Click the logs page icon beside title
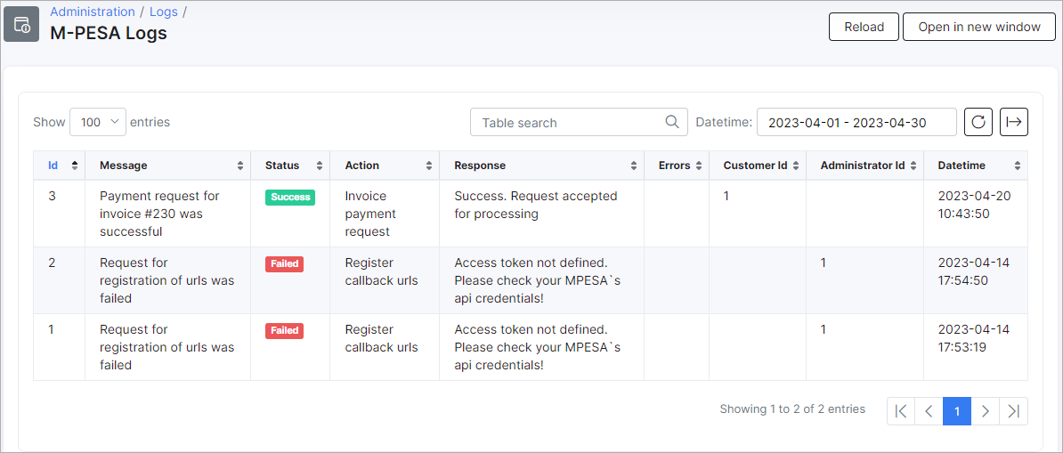 [x=21, y=24]
